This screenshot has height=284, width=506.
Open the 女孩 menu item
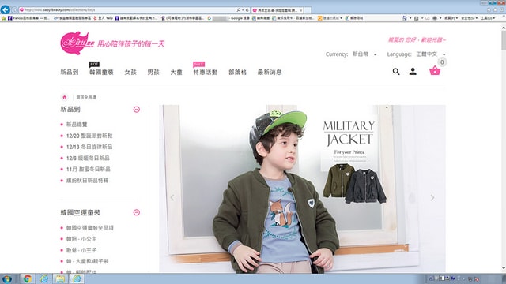tap(130, 72)
